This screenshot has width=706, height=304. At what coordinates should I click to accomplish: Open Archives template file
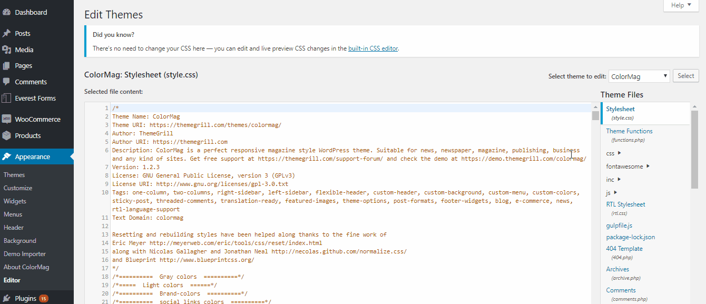[x=617, y=269]
